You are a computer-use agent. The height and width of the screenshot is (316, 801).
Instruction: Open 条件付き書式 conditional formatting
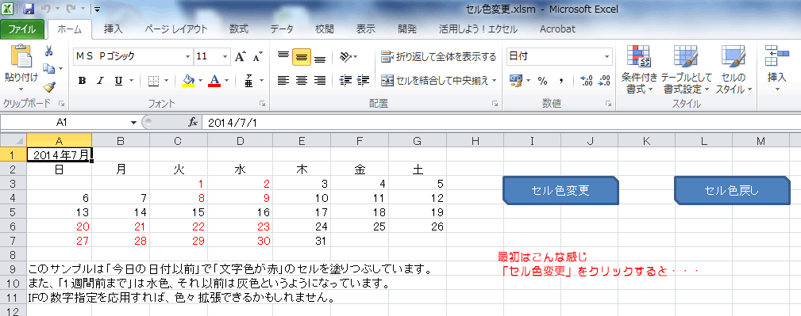click(x=638, y=70)
